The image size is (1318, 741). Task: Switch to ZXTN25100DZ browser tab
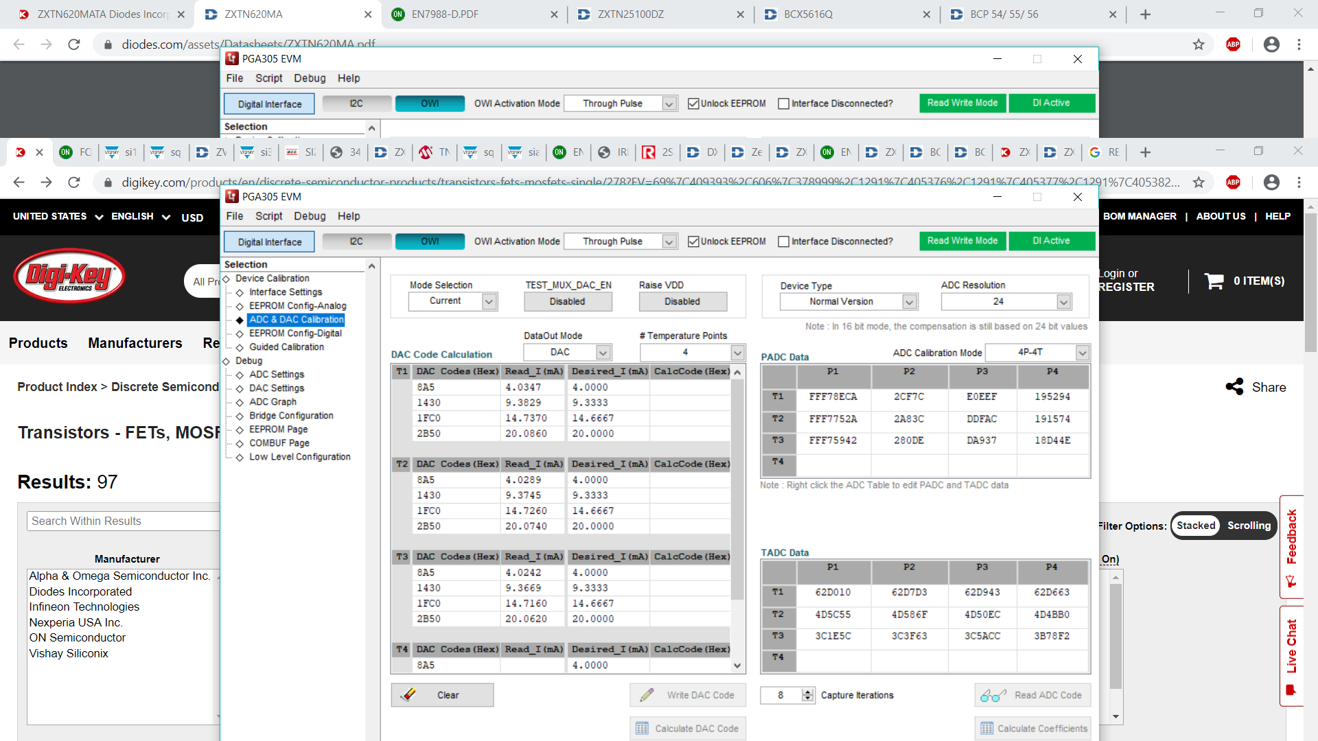[659, 14]
